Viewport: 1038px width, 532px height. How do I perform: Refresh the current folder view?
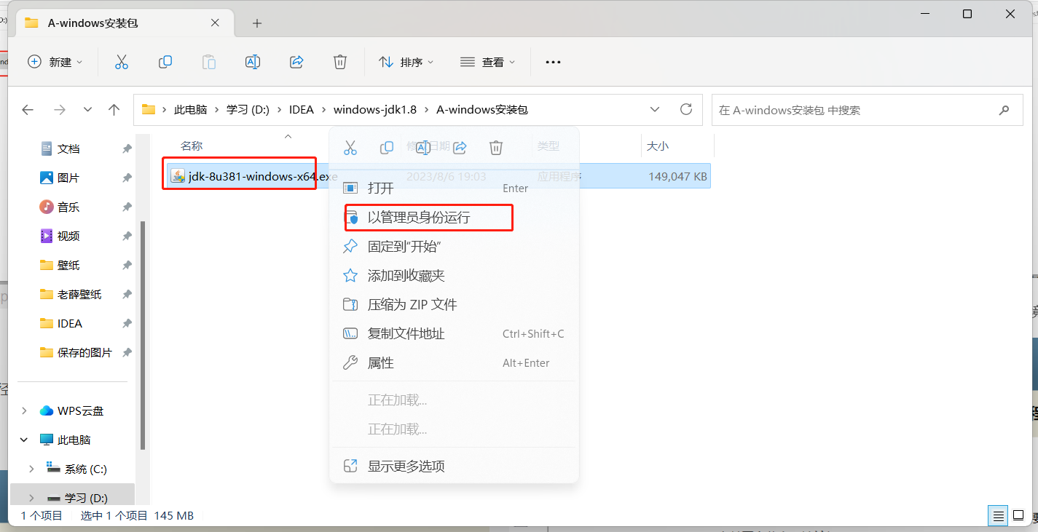click(x=685, y=109)
